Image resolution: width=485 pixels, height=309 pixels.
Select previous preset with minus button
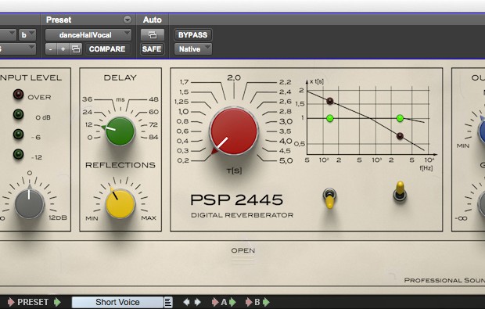(51, 49)
